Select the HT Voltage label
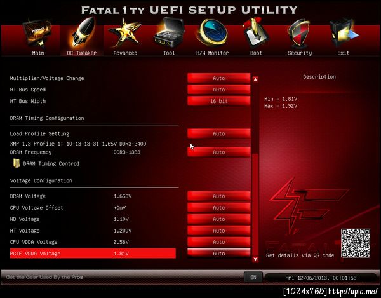The height and width of the screenshot is (298, 381). click(25, 231)
